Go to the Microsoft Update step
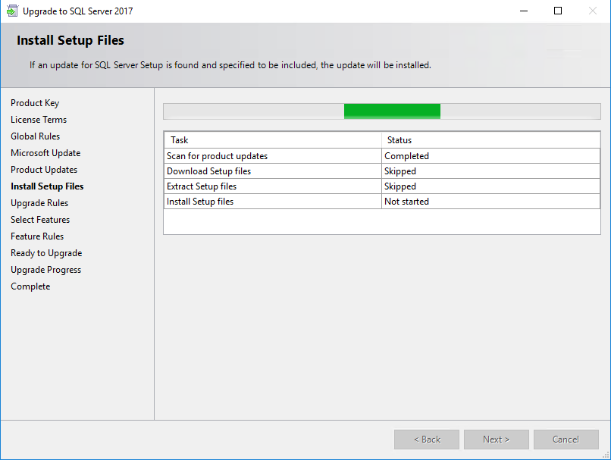The image size is (611, 460). coord(45,153)
